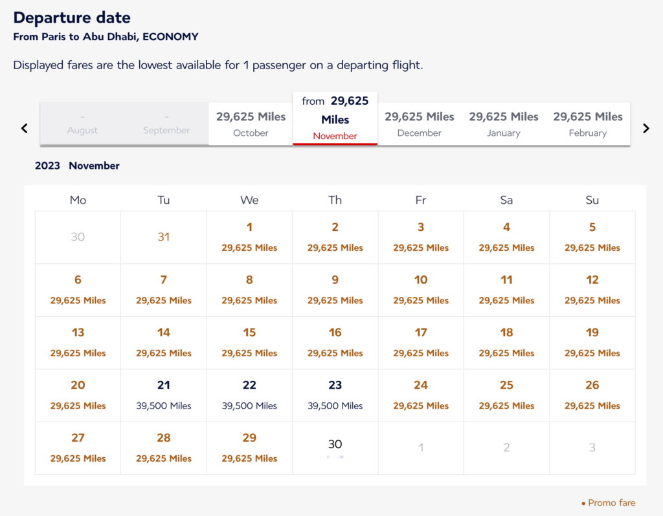The height and width of the screenshot is (516, 663).
Task: Choose November 21 with 39,500 Miles fare
Action: pyautogui.click(x=164, y=394)
